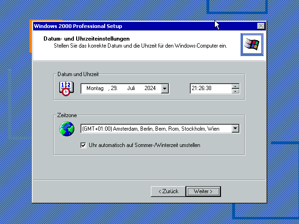Select day 29. in date field
Viewport: 299px width, 224px height.
point(114,88)
